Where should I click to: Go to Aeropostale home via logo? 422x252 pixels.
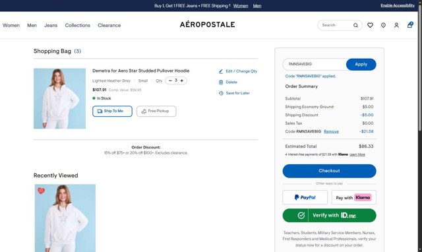[208, 24]
